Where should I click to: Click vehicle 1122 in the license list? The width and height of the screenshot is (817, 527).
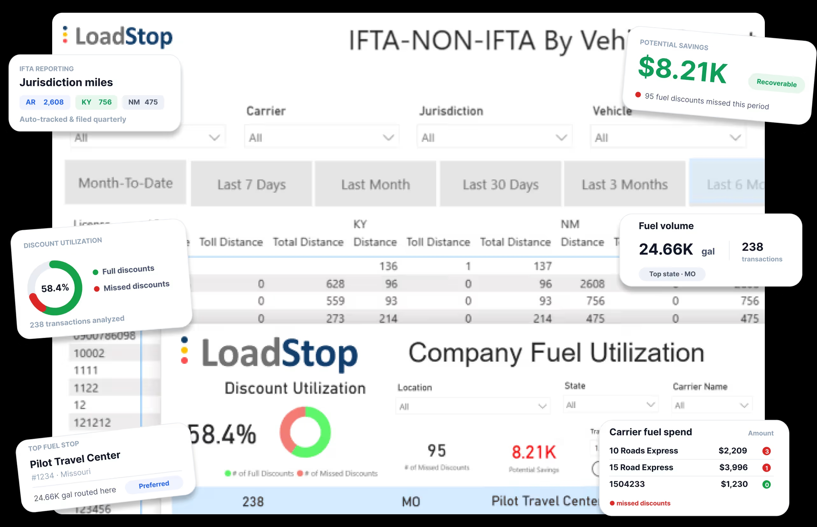pos(86,388)
